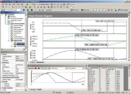
Task: Expand the Coordinate Systems tree node
Action: pyautogui.click(x=5, y=20)
